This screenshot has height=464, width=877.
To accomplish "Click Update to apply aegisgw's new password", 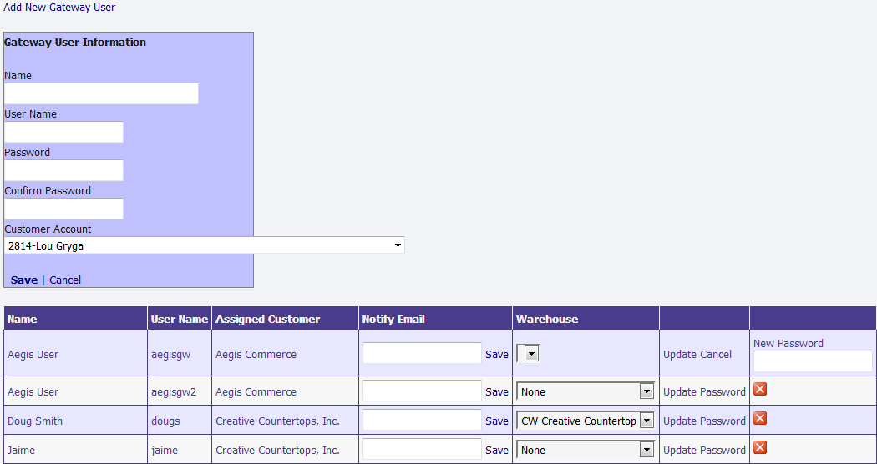I will [x=680, y=355].
